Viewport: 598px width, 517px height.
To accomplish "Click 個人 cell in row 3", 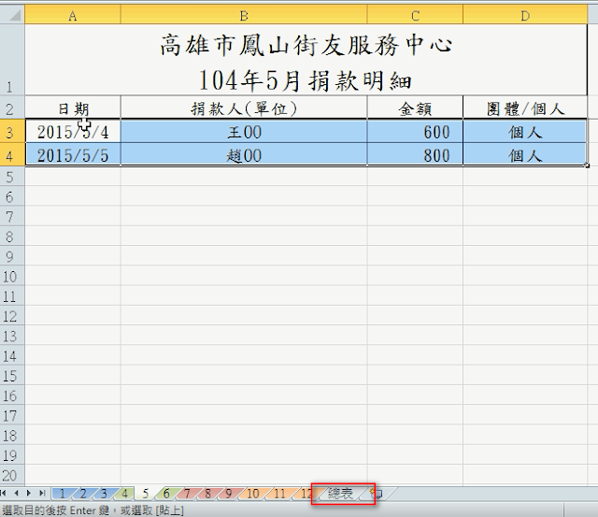I will click(x=525, y=131).
